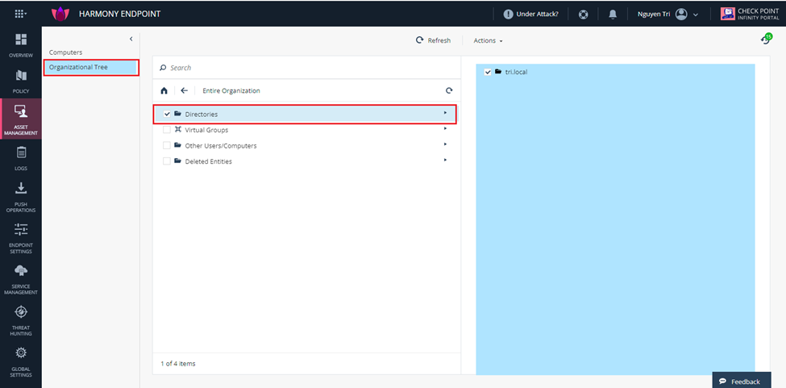
Task: Select Asset Management in sidebar
Action: pyautogui.click(x=20, y=119)
